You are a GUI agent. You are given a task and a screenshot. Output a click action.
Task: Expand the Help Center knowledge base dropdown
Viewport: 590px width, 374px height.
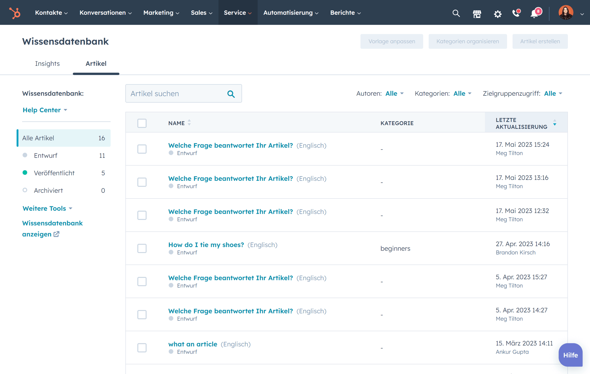click(x=45, y=110)
